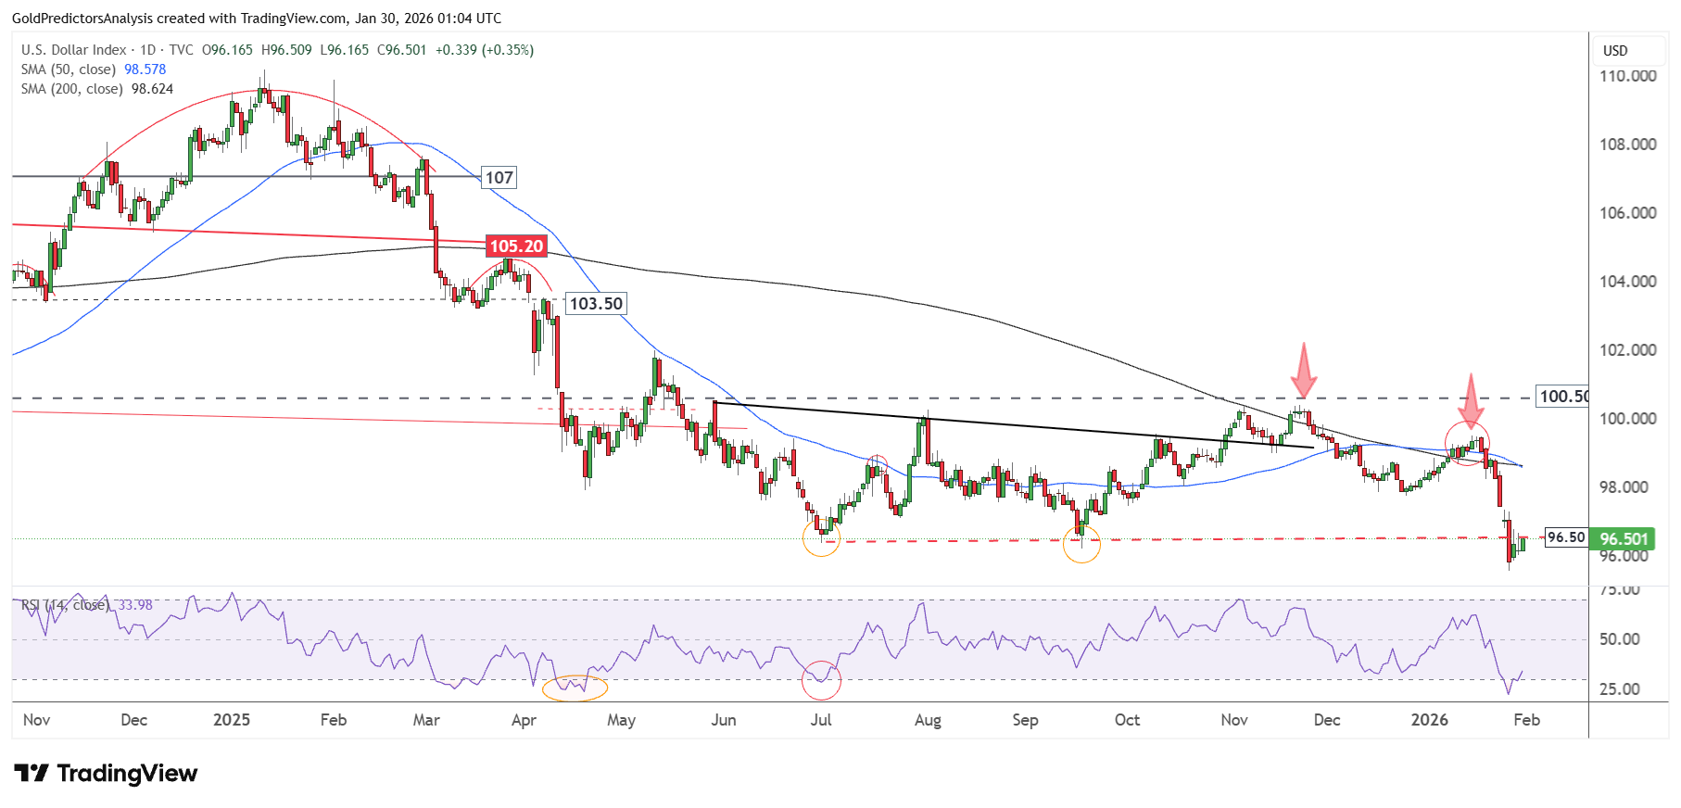Click the U.S. Dollar Index symbol title
This screenshot has width=1681, height=808.
click(x=73, y=50)
